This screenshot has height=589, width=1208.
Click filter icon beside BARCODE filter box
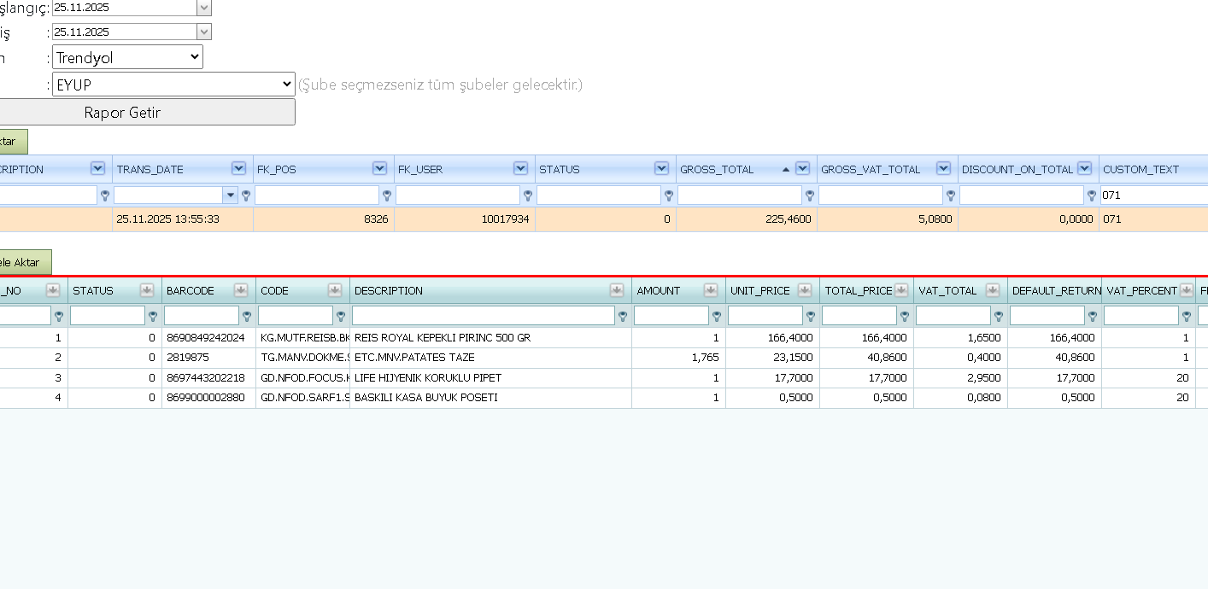tap(247, 317)
